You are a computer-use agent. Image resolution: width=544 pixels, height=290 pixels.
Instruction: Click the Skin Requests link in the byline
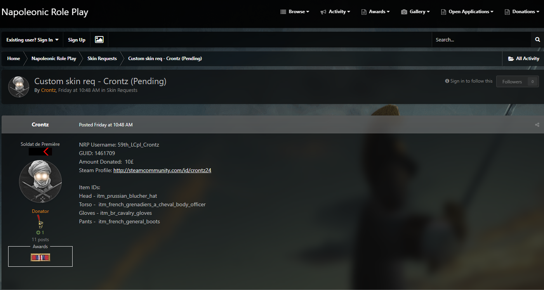[x=122, y=90]
